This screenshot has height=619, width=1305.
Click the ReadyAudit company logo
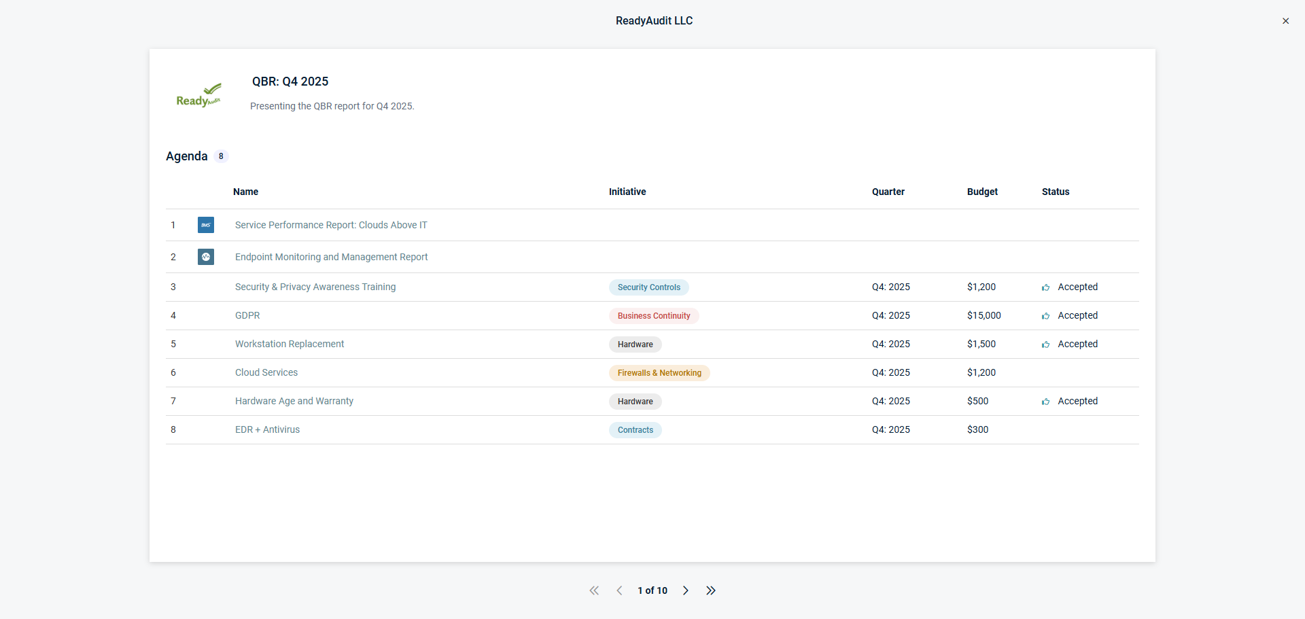[x=198, y=96]
